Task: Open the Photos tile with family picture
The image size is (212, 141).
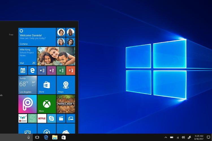Action: pos(56,56)
